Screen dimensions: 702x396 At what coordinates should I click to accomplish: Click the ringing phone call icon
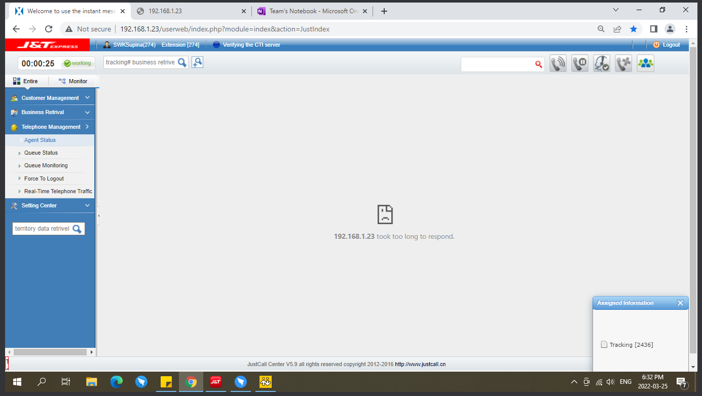point(558,63)
